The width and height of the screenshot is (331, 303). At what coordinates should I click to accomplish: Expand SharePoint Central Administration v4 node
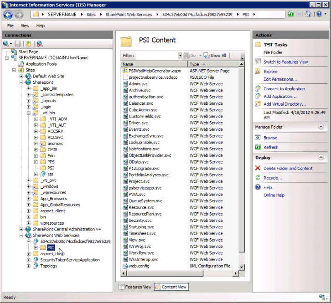click(x=21, y=229)
